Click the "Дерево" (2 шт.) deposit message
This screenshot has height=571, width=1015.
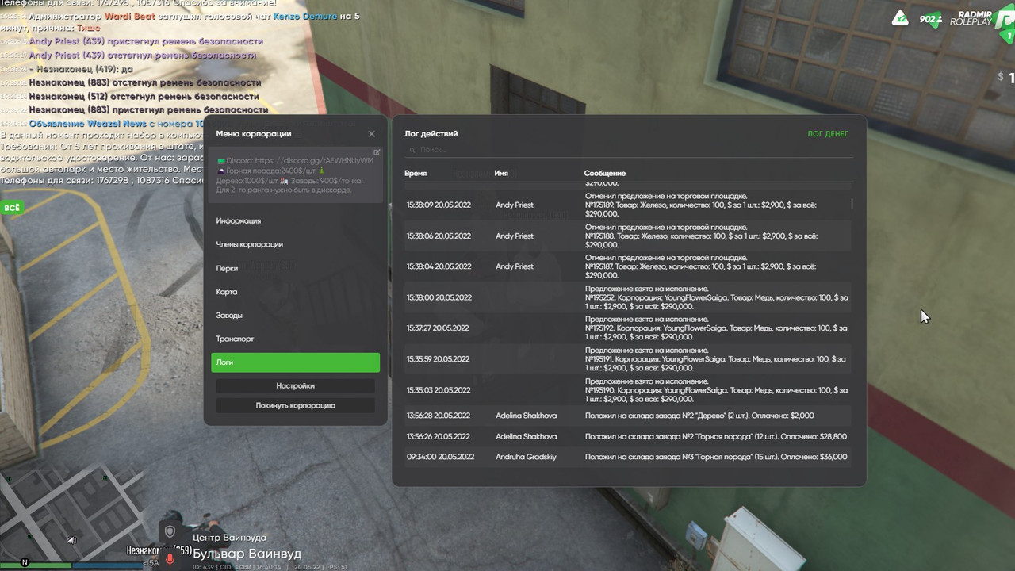pos(699,416)
